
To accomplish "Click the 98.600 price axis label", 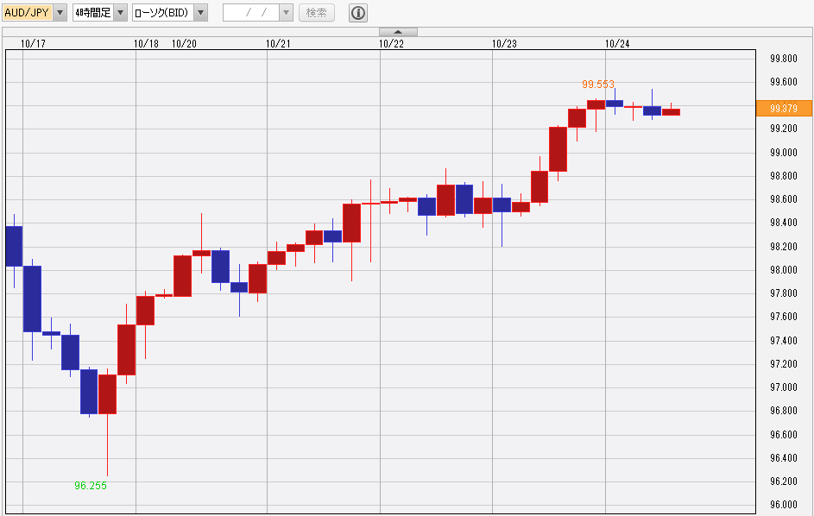I will 784,199.
